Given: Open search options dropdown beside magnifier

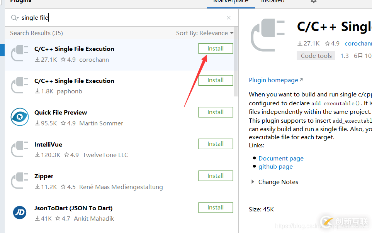Looking at the screenshot, I should pyautogui.click(x=18, y=18).
